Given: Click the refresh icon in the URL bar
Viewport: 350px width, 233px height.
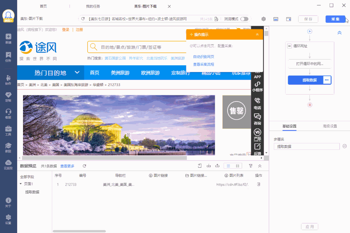Looking at the screenshot, I should point(83,19).
